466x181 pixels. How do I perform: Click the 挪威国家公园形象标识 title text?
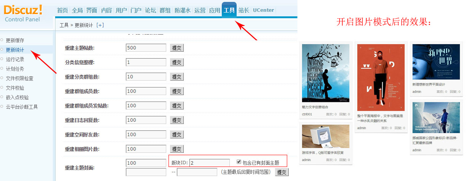pyautogui.click(x=435, y=140)
